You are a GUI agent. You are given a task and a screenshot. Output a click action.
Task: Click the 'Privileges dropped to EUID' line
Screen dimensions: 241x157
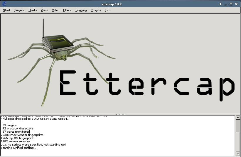point(35,119)
